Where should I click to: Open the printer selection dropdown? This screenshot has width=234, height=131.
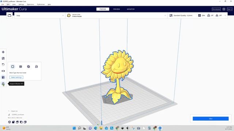(40, 15)
